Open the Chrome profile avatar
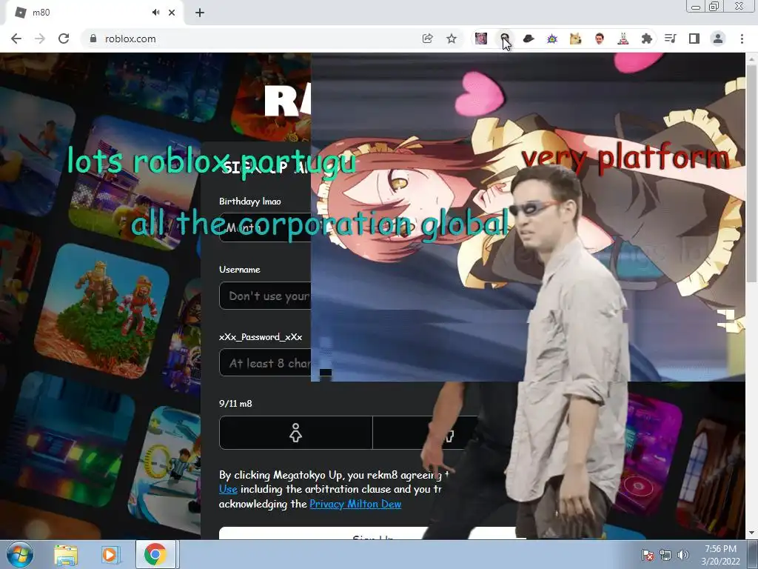 tap(718, 39)
